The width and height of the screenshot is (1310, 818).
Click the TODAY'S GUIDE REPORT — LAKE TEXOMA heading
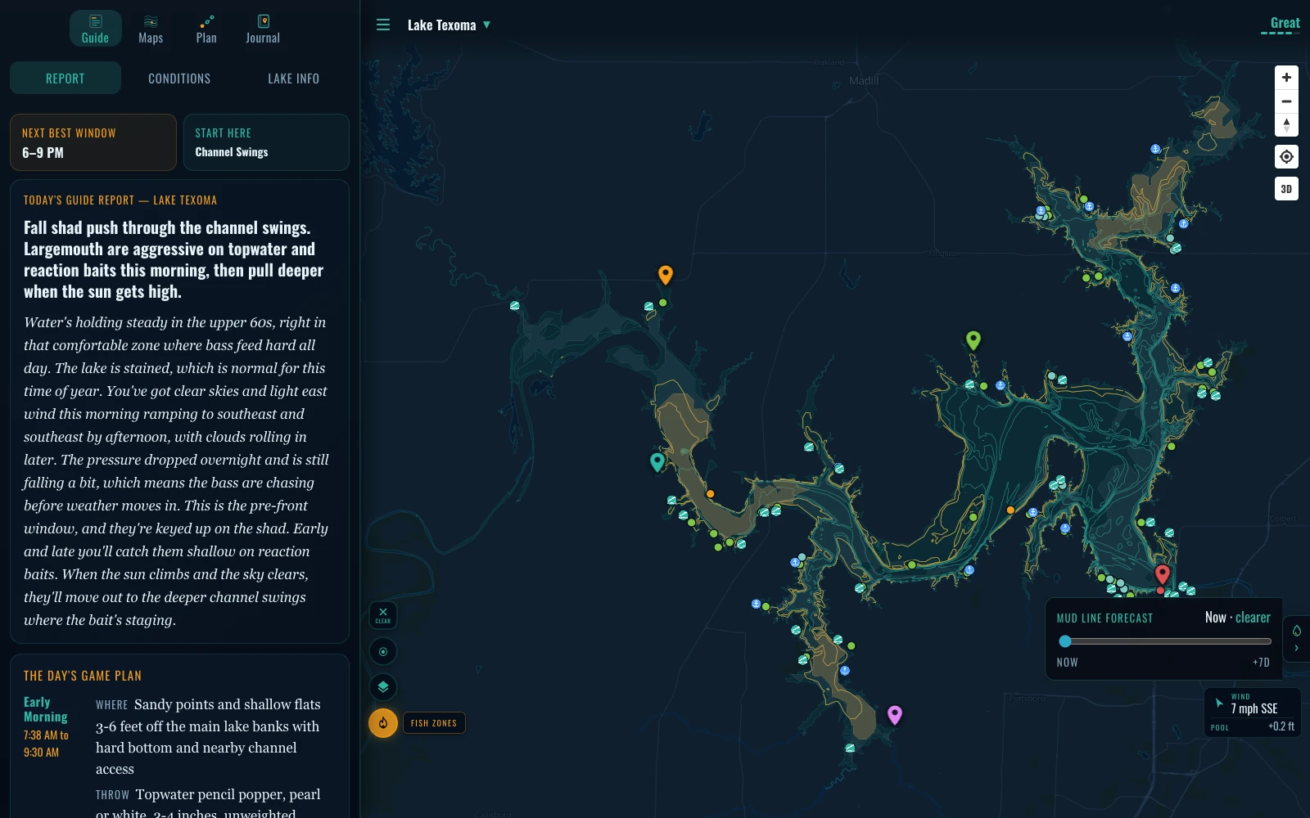tap(120, 200)
